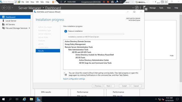This screenshot has height=102, width=182.
Task: Open VMware Help menu
Action: coord(47,2)
